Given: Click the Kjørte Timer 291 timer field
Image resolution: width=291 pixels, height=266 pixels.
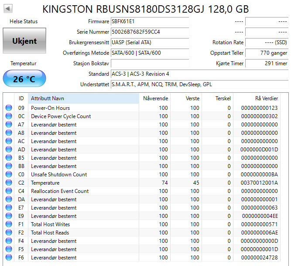Looking at the screenshot, I should (267, 63).
